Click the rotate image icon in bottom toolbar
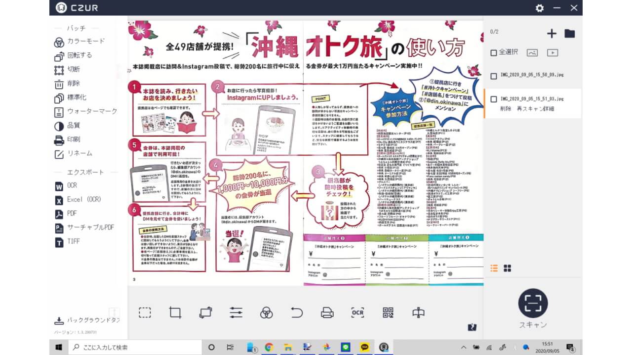The image size is (632, 355). point(205,312)
